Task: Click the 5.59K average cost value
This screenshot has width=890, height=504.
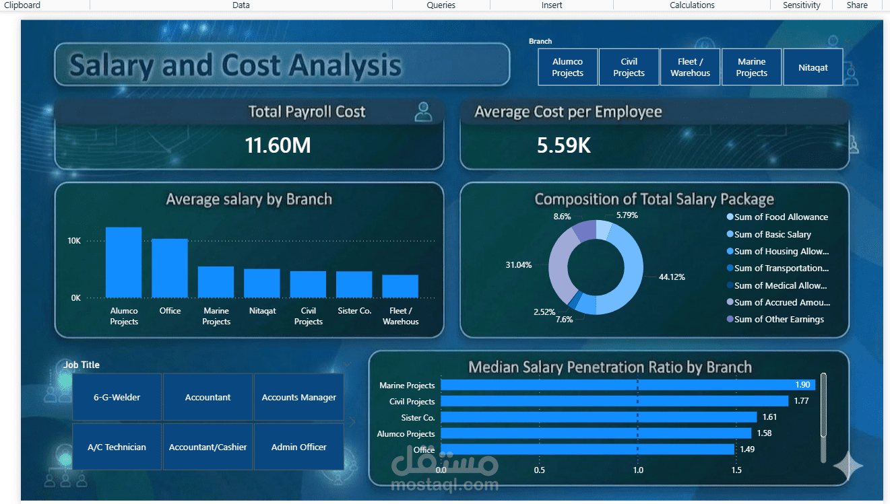Action: click(x=564, y=145)
